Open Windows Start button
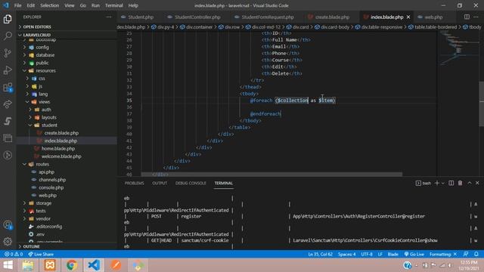This screenshot has height=272, width=484. point(8,265)
